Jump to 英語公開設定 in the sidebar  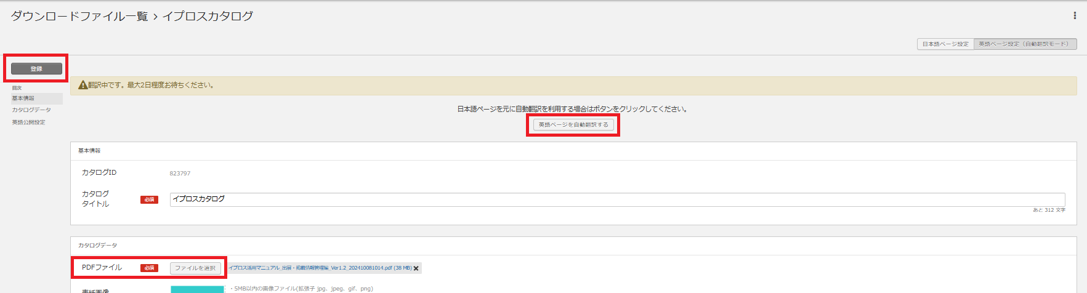(x=28, y=122)
